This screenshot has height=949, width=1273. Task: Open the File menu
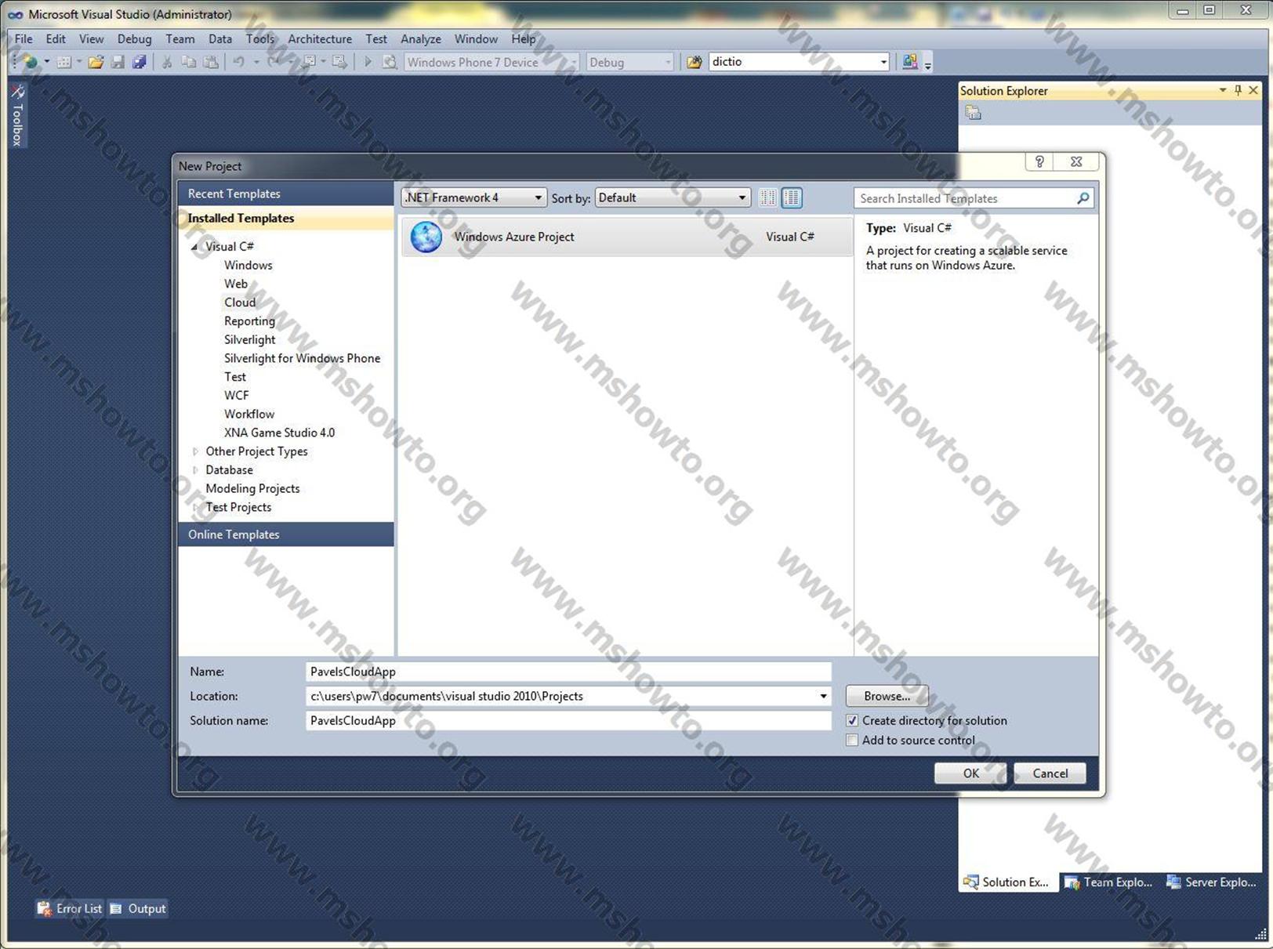24,39
